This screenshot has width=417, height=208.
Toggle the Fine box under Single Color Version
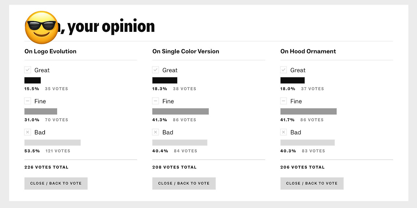point(156,101)
